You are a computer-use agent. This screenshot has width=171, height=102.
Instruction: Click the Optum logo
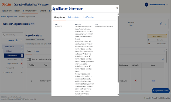pyautogui.click(x=6, y=5)
